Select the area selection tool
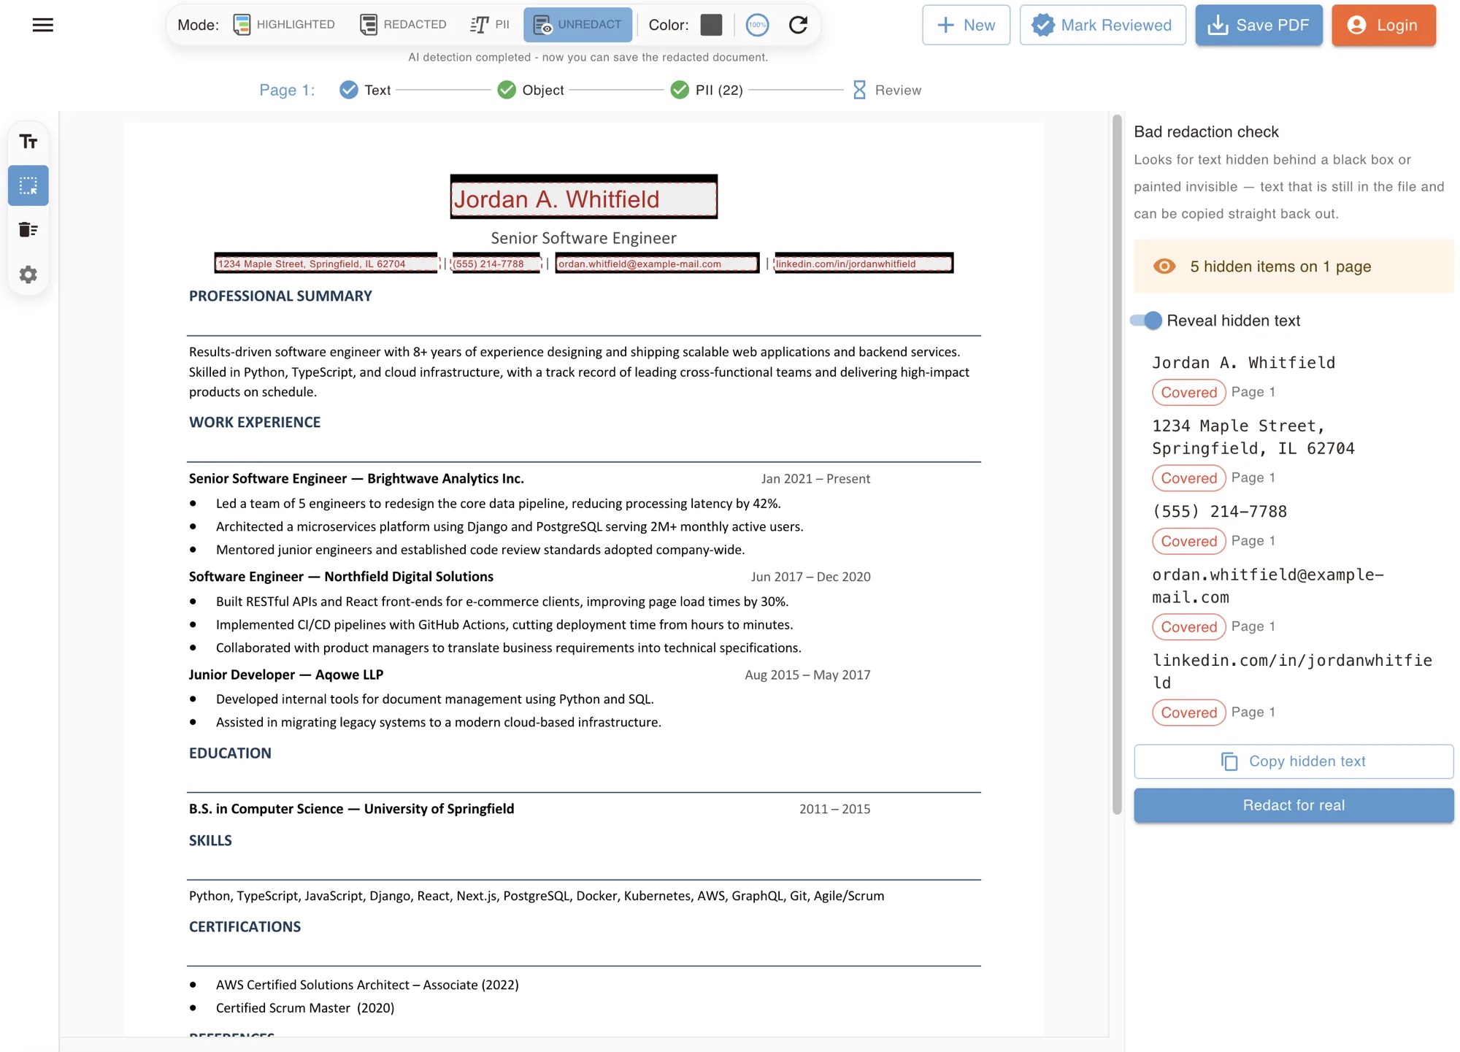This screenshot has width=1460, height=1052. pos(28,185)
